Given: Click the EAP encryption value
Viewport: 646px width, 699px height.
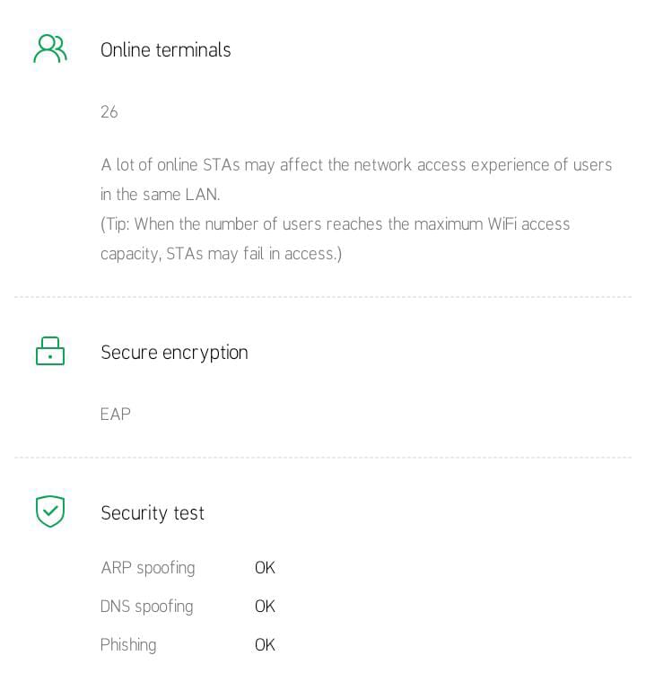Looking at the screenshot, I should click(x=116, y=415).
